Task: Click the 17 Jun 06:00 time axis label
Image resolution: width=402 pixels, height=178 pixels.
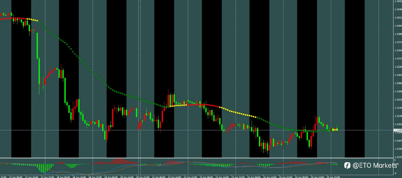Action: click(16, 177)
